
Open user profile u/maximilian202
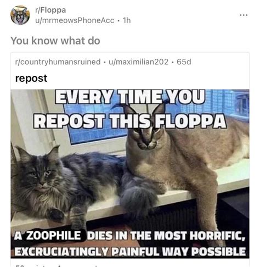click(x=138, y=62)
